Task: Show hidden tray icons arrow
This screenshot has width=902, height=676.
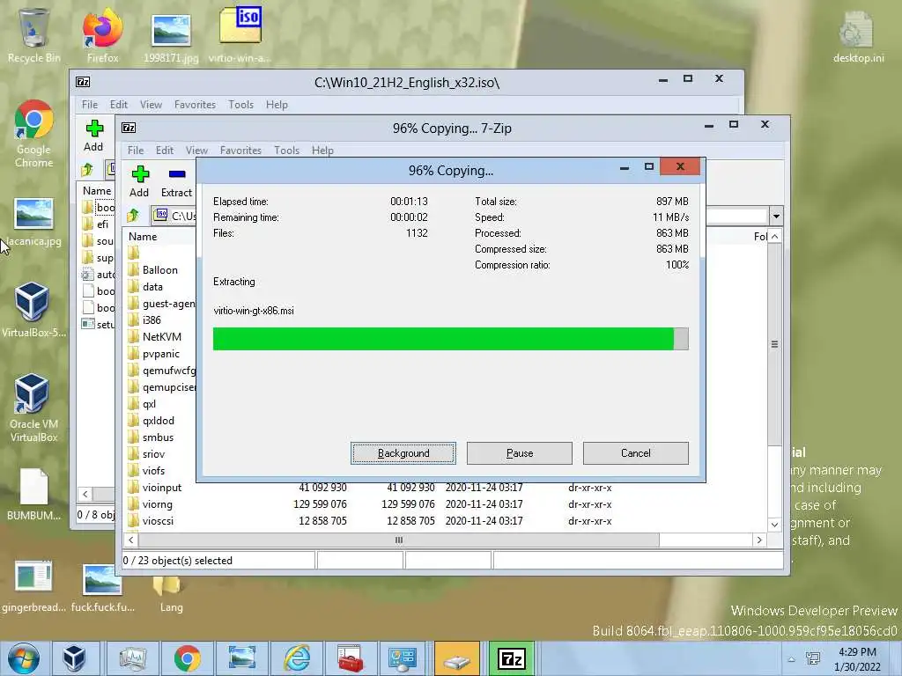Action: [x=791, y=659]
